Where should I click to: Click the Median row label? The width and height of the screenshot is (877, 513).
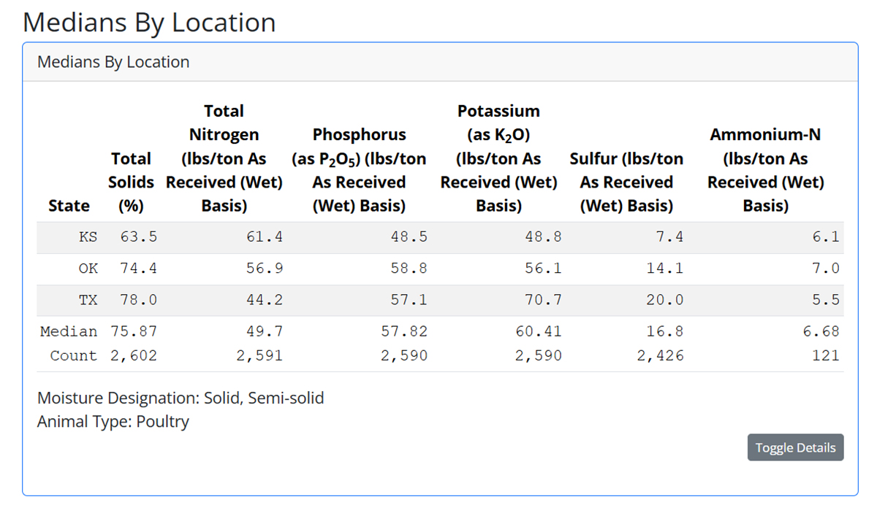coord(69,331)
